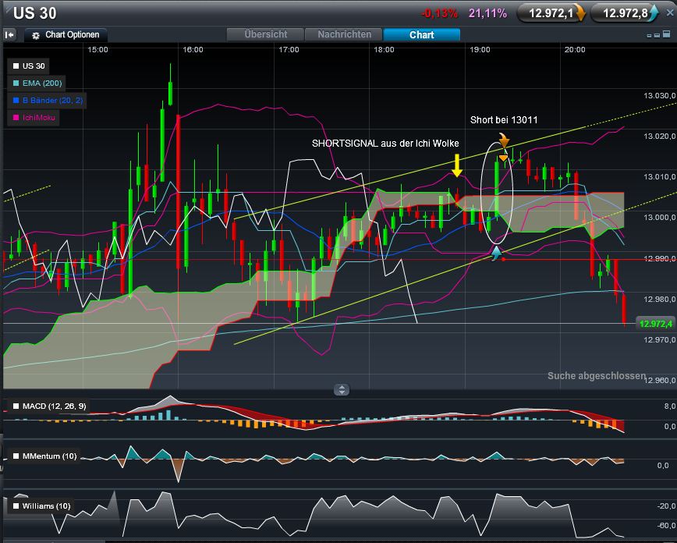Image resolution: width=677 pixels, height=543 pixels.
Task: Click the gear icon beside Chart Optionen
Action: pos(36,35)
